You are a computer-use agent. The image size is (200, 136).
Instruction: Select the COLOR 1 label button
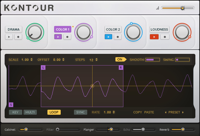point(63,29)
